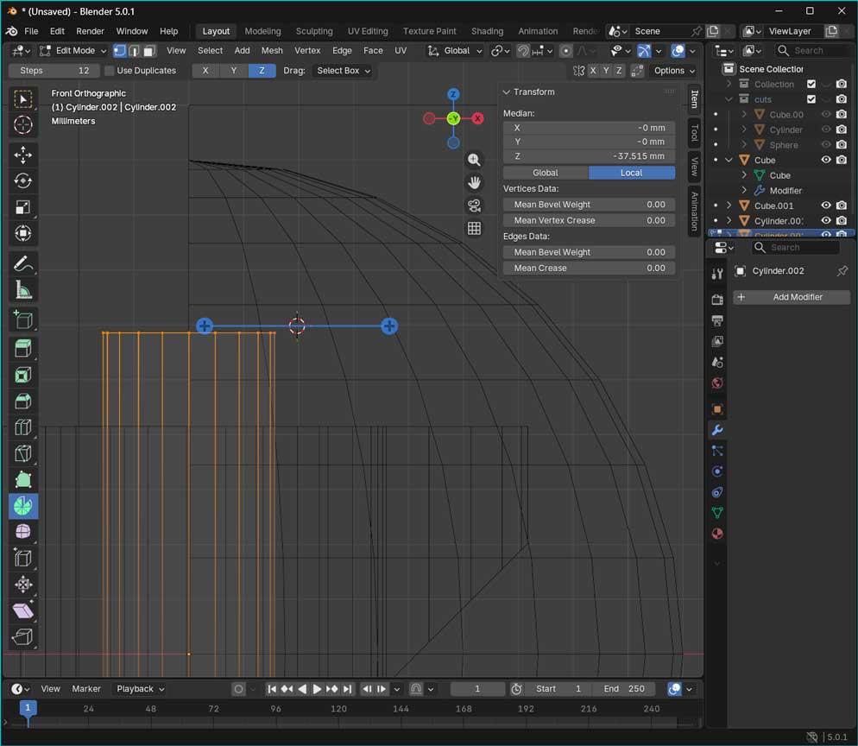The image size is (858, 746).
Task: Select the Rotate tool
Action: (23, 180)
